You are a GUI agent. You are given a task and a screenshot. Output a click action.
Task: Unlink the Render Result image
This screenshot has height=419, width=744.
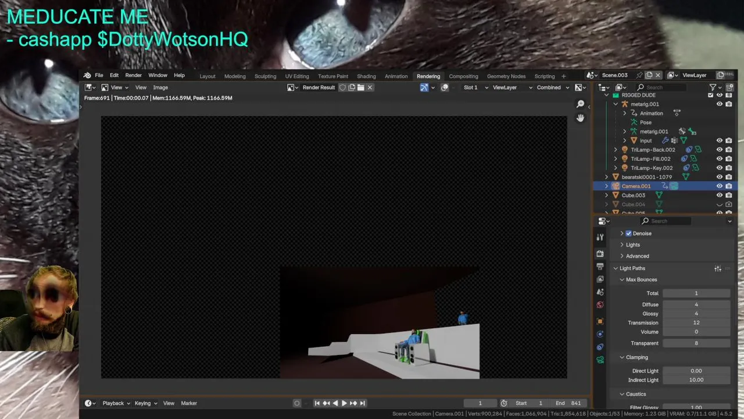point(370,87)
